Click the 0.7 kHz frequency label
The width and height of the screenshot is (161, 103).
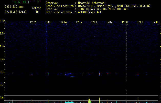(2, 85)
